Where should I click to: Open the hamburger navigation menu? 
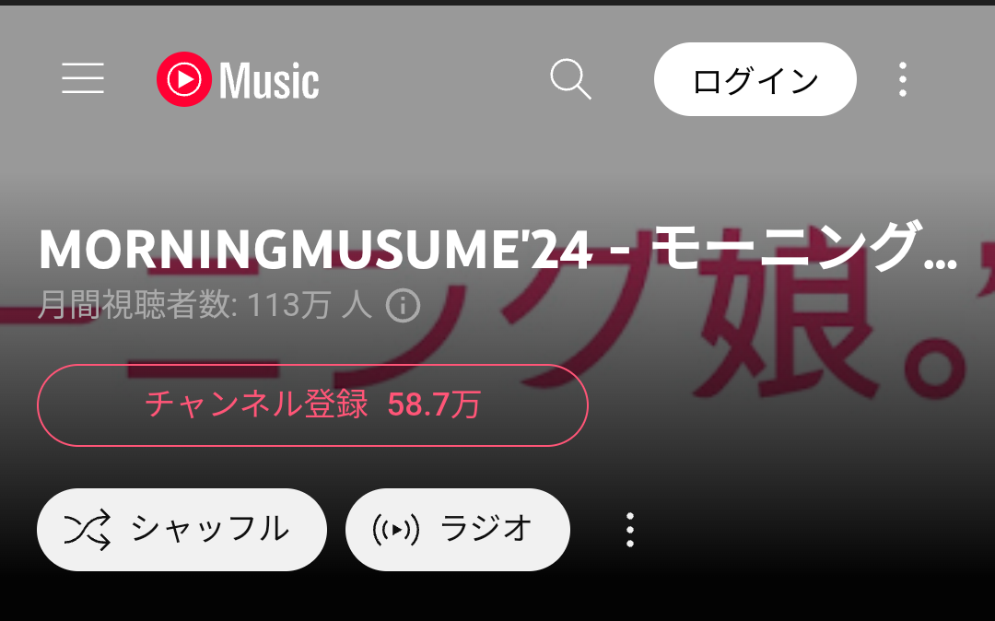click(83, 78)
